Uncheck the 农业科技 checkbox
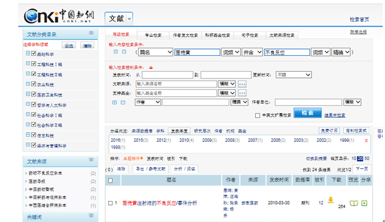Screen dimensions: 385x222 coord(34,84)
